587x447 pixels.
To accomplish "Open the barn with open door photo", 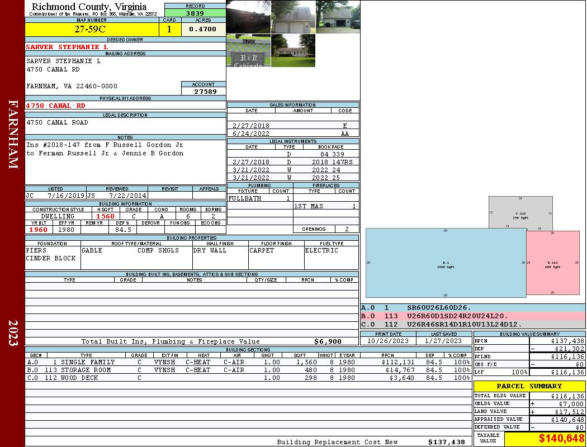I will pos(338,17).
